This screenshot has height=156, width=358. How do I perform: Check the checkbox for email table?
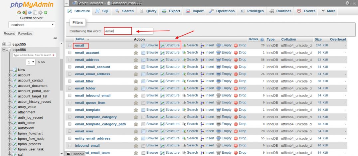point(70,45)
